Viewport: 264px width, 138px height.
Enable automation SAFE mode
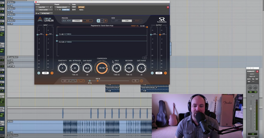point(74,10)
